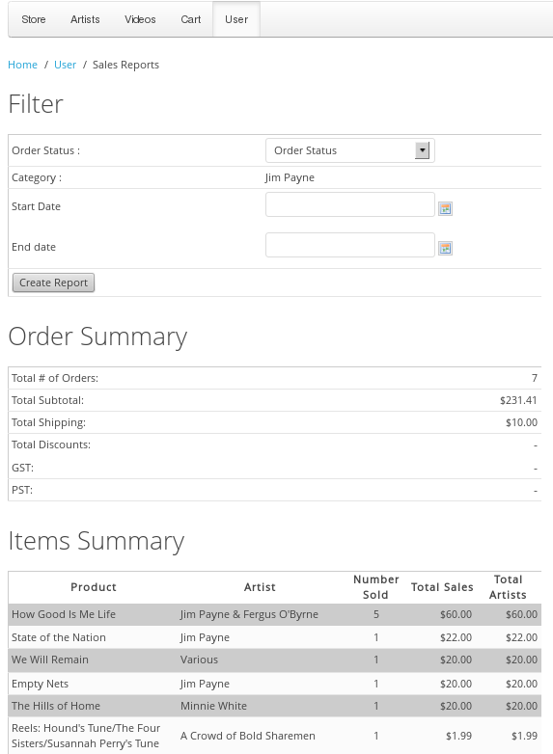553x754 pixels.
Task: Click artist A Crowd of Bold Sharemen
Action: (248, 736)
